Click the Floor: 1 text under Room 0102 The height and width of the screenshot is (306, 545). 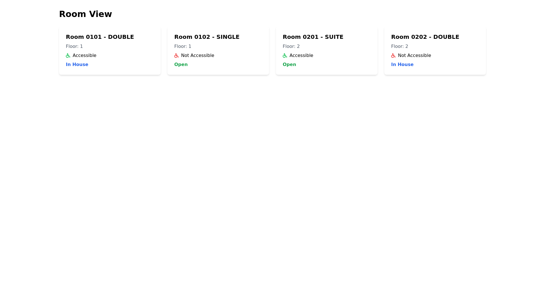click(x=183, y=46)
